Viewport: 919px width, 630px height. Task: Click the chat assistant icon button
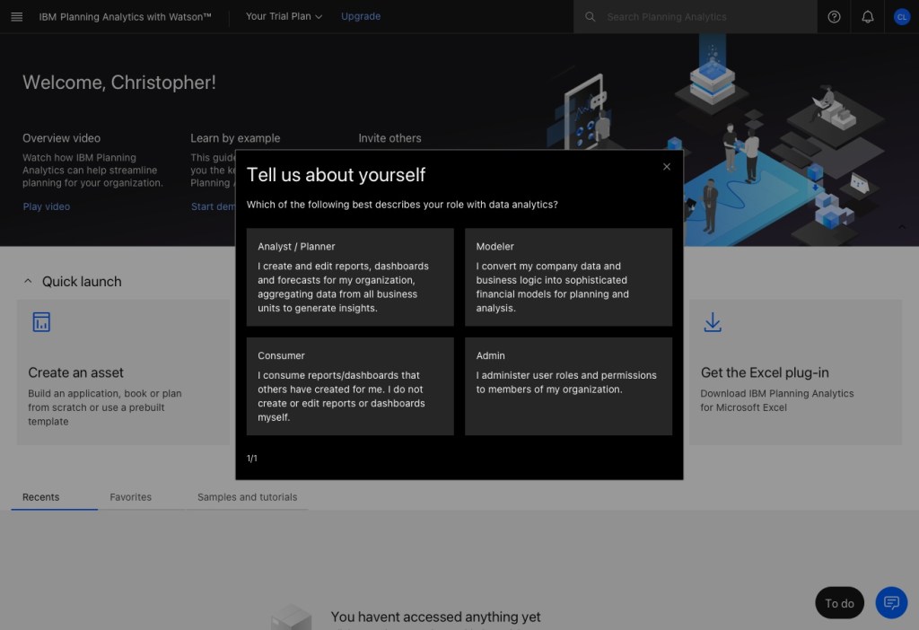891,602
